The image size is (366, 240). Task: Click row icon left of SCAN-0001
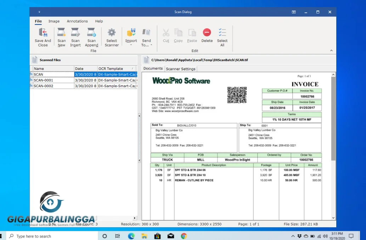(31, 80)
